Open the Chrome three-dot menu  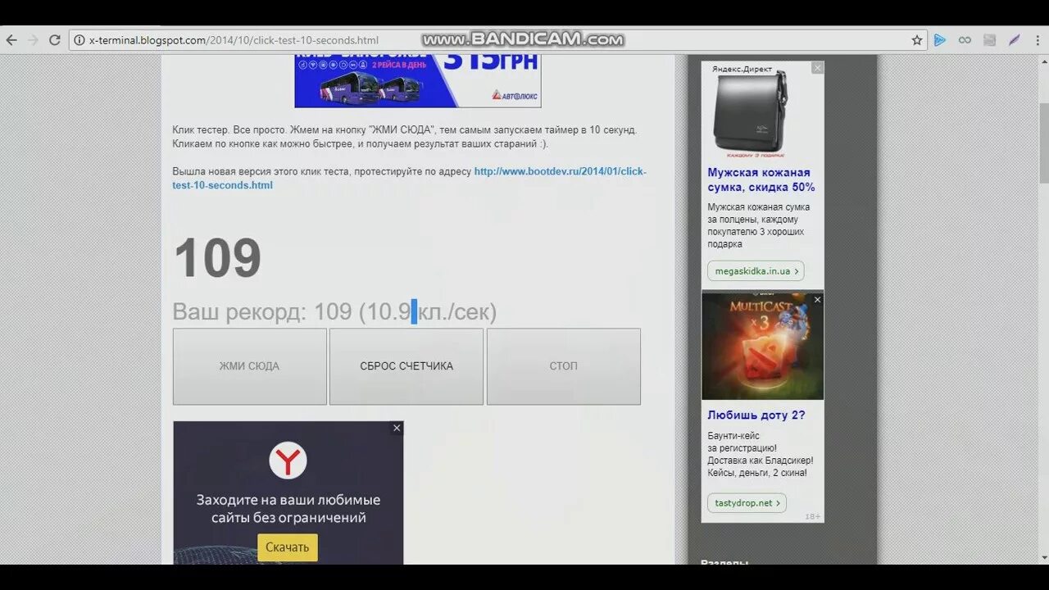point(1037,39)
